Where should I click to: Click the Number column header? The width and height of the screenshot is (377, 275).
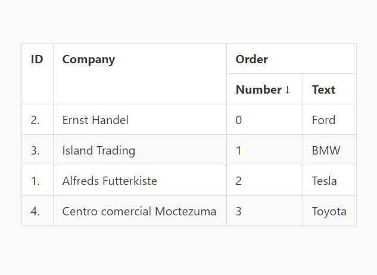[258, 89]
